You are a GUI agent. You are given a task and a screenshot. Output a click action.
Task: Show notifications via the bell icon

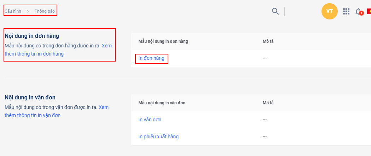tap(358, 11)
